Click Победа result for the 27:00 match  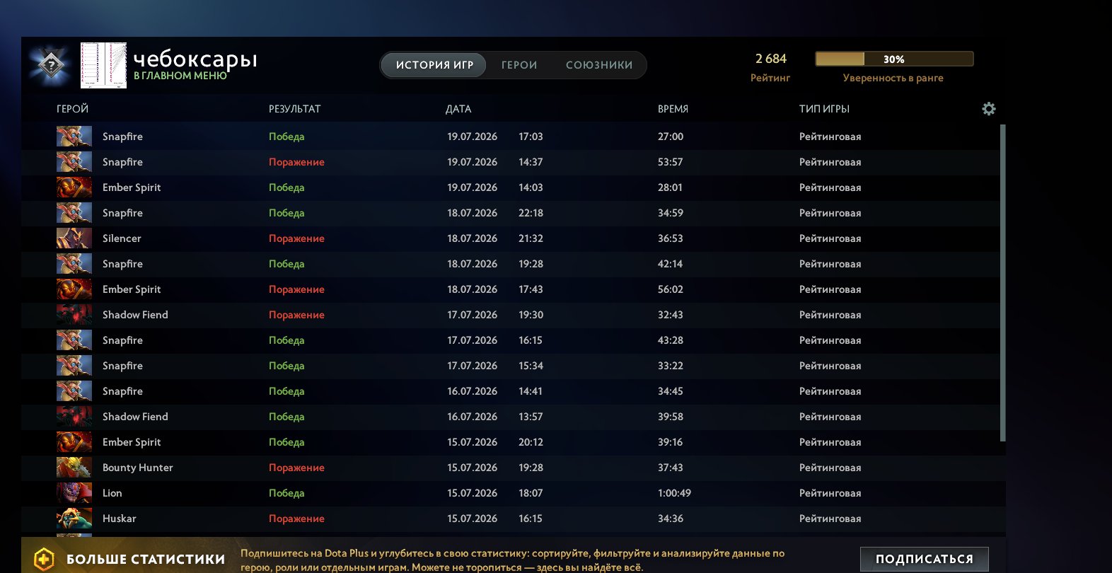[286, 137]
